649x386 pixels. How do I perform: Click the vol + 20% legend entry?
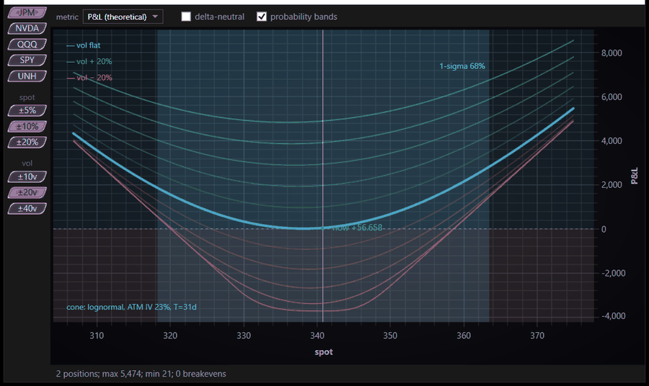[x=89, y=62]
